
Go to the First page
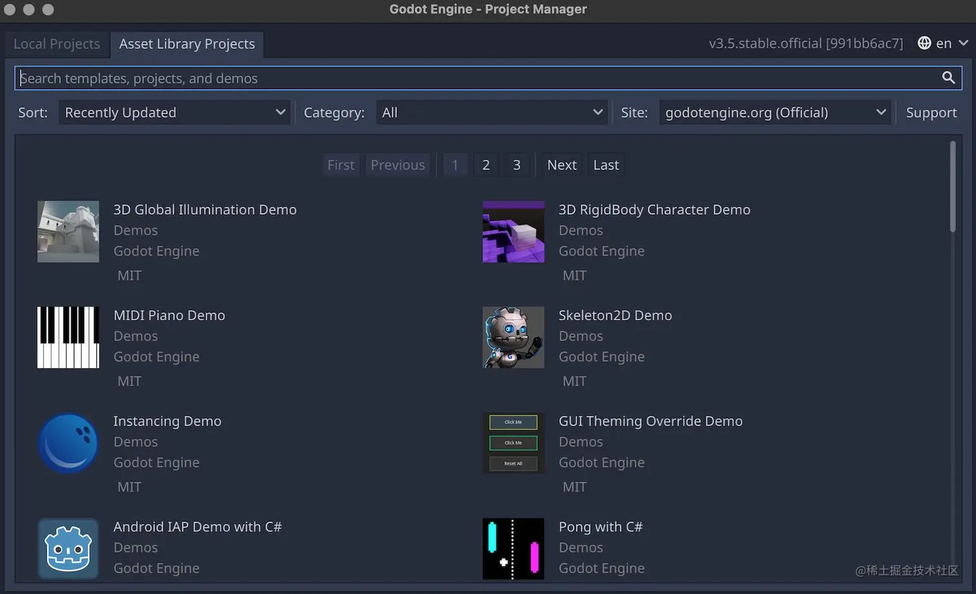[x=341, y=165]
